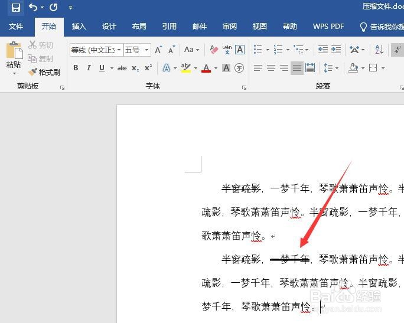Apply bullet list
Image resolution: width=404 pixels, height=323 pixels.
tap(258, 49)
